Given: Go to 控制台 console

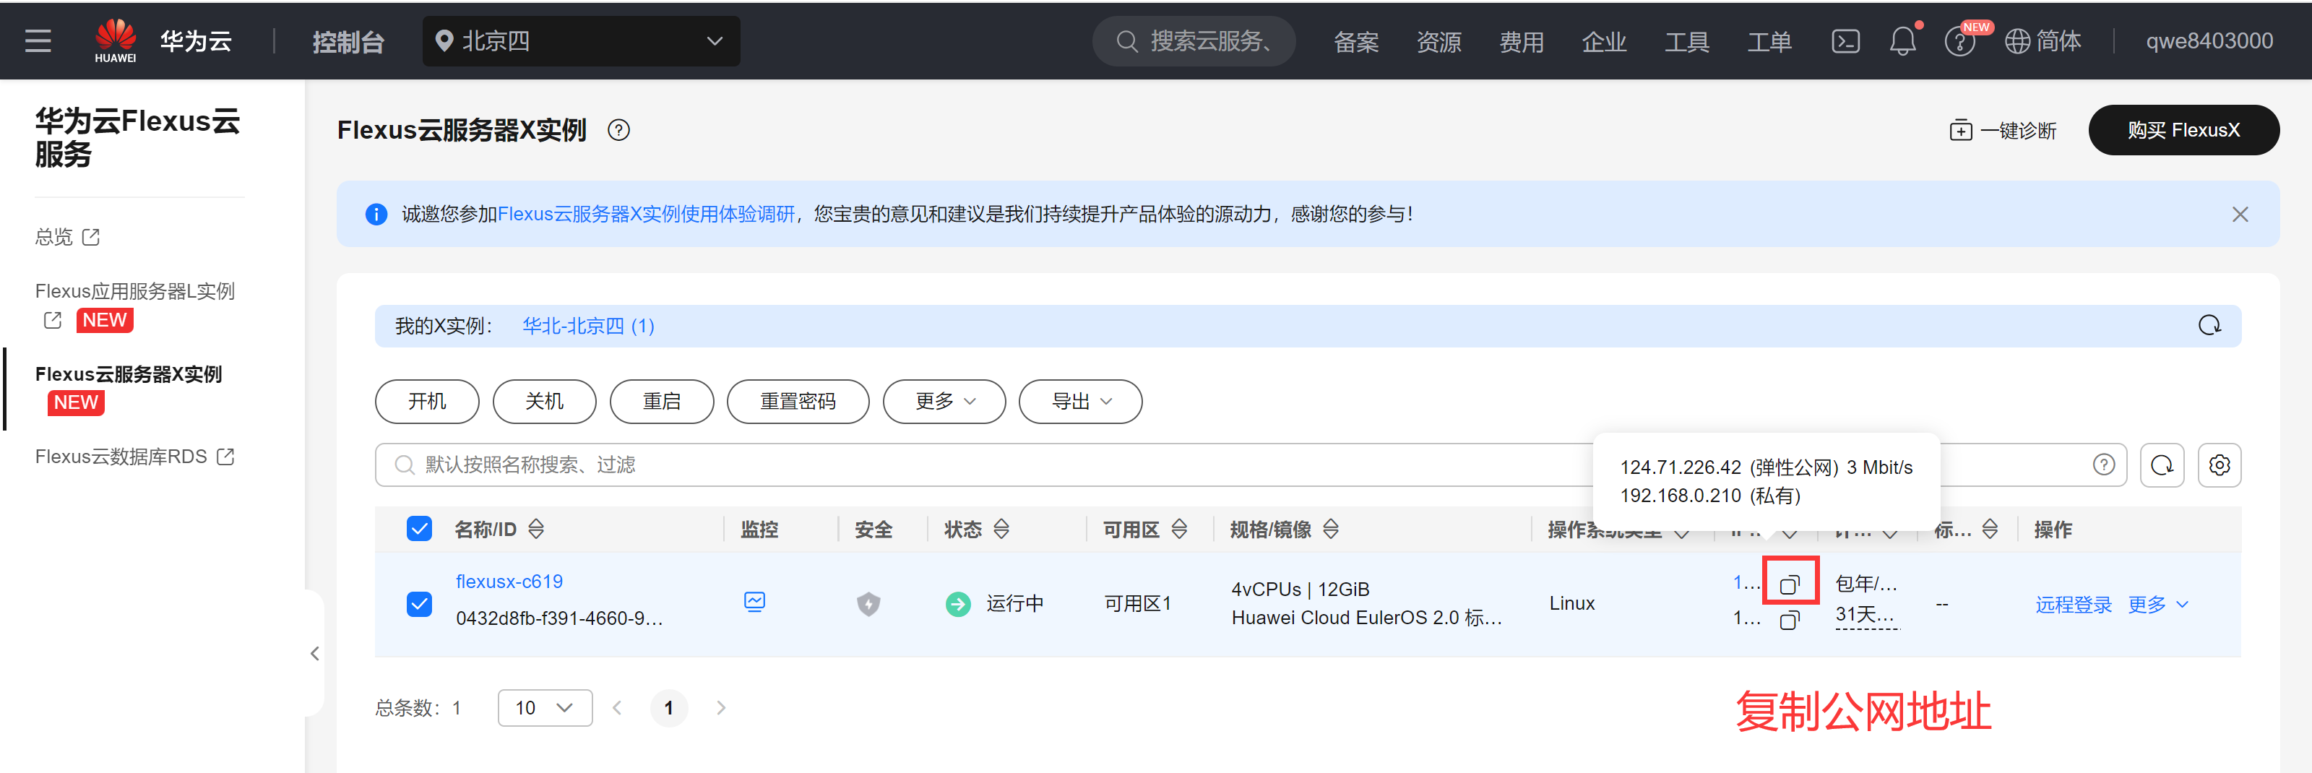Looking at the screenshot, I should pyautogui.click(x=348, y=42).
